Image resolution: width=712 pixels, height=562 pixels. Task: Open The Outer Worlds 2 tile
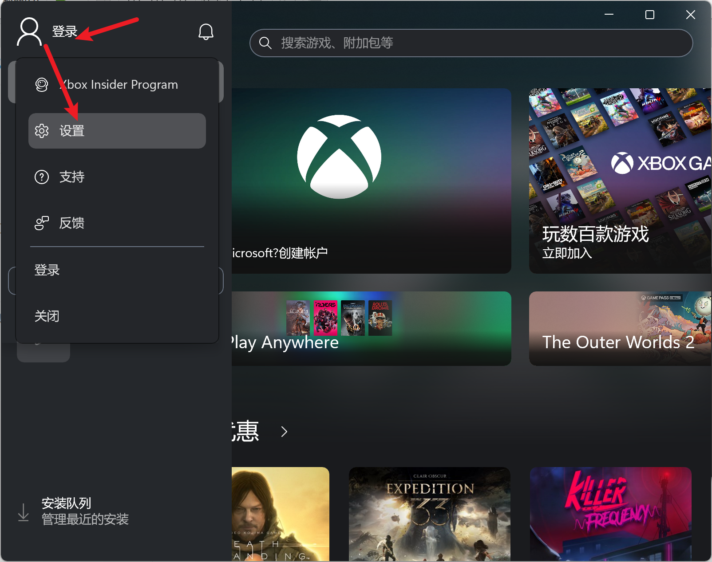(x=620, y=329)
